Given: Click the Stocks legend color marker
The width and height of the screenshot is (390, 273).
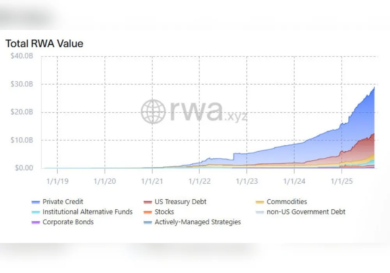Looking at the screenshot, I should [x=148, y=212].
